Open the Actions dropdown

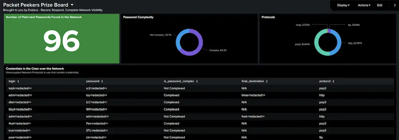(x=364, y=5)
